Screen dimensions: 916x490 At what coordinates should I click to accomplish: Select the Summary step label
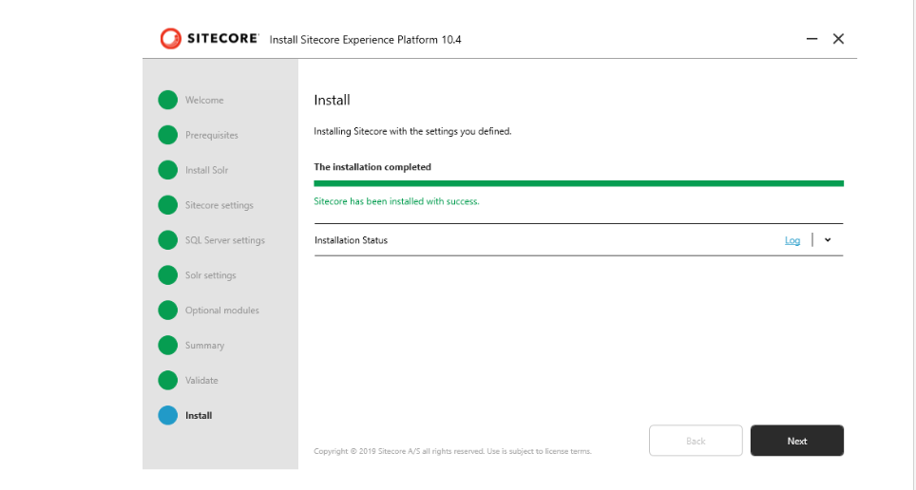[204, 345]
